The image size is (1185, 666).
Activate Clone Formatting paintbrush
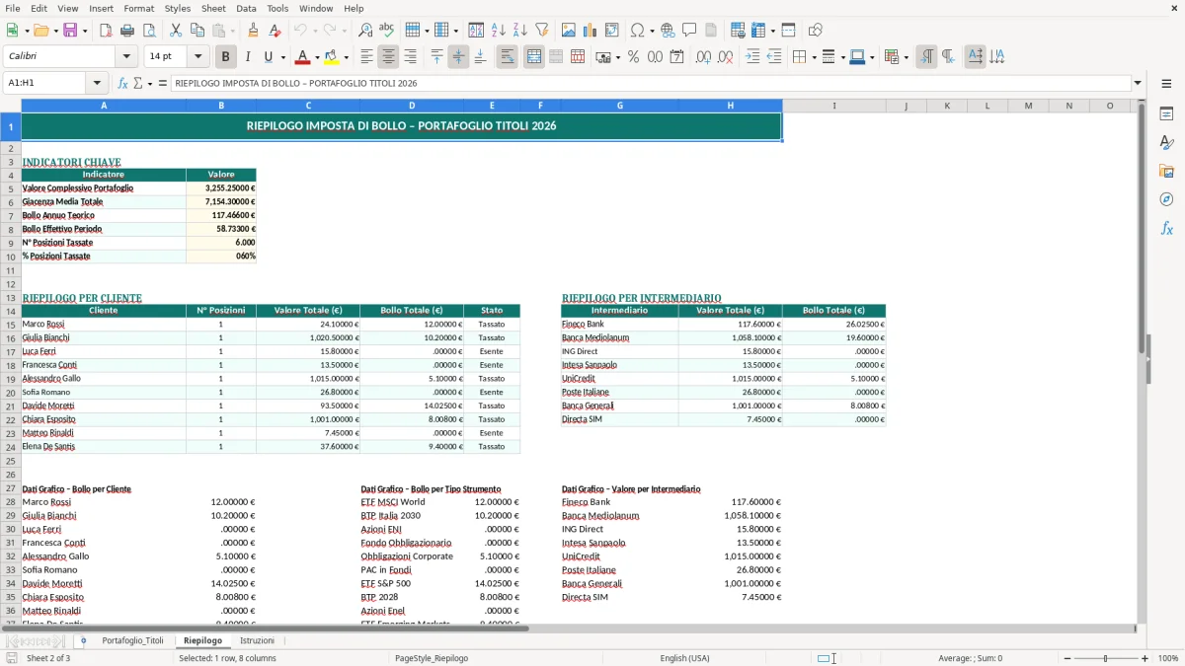tap(254, 31)
